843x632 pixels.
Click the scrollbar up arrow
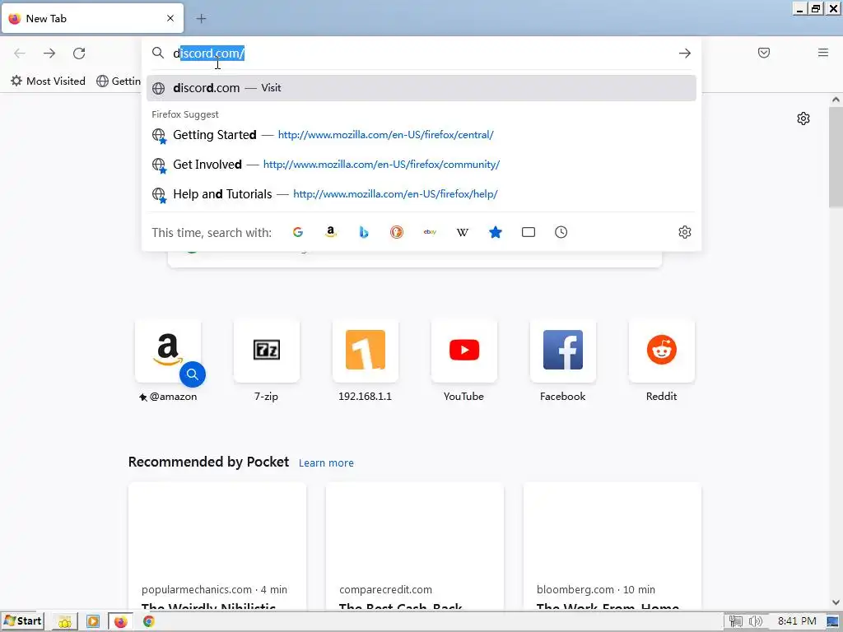[x=836, y=100]
